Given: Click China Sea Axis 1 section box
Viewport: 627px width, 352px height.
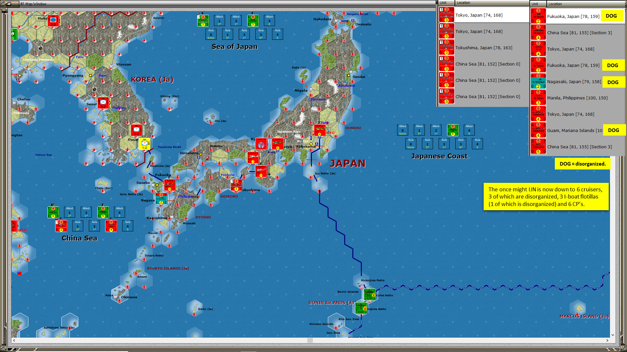Looking at the screenshot, I should 78,226.
